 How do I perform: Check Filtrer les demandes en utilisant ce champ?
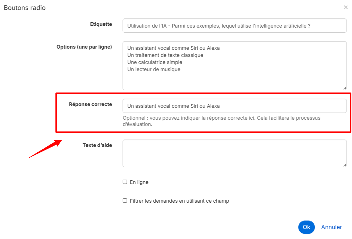click(125, 201)
